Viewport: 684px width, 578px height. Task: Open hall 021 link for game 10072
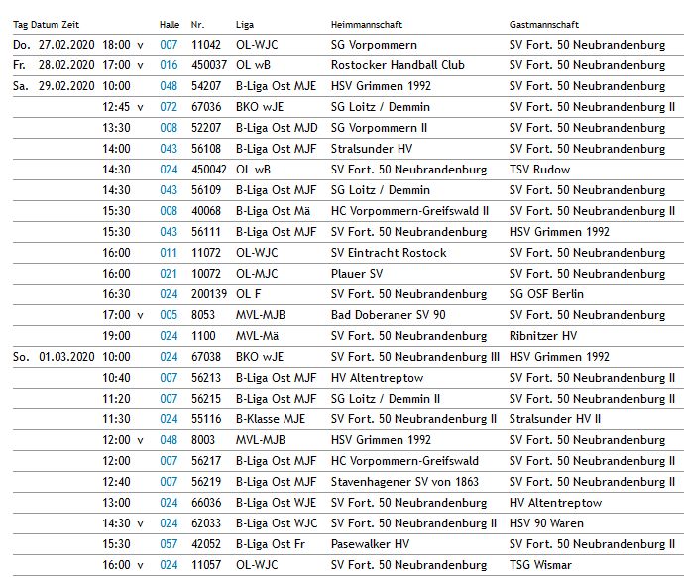(x=169, y=274)
